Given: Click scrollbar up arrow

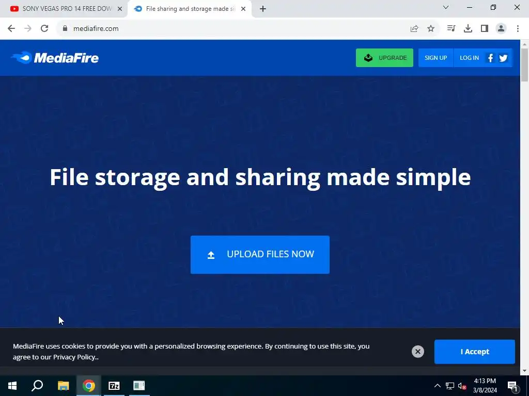Looking at the screenshot, I should tap(525, 44).
